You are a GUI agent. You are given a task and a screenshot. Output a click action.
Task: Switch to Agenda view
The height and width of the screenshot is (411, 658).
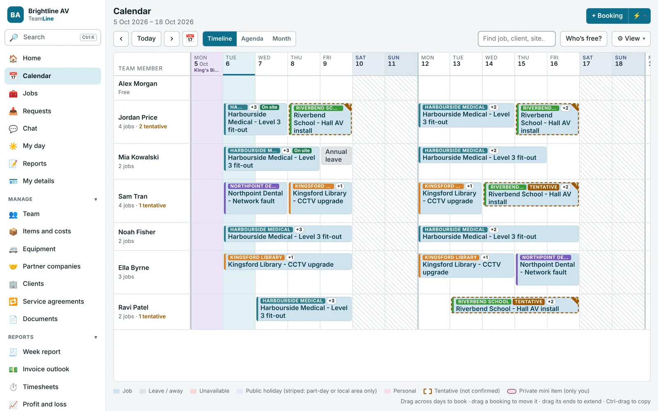[x=252, y=39]
